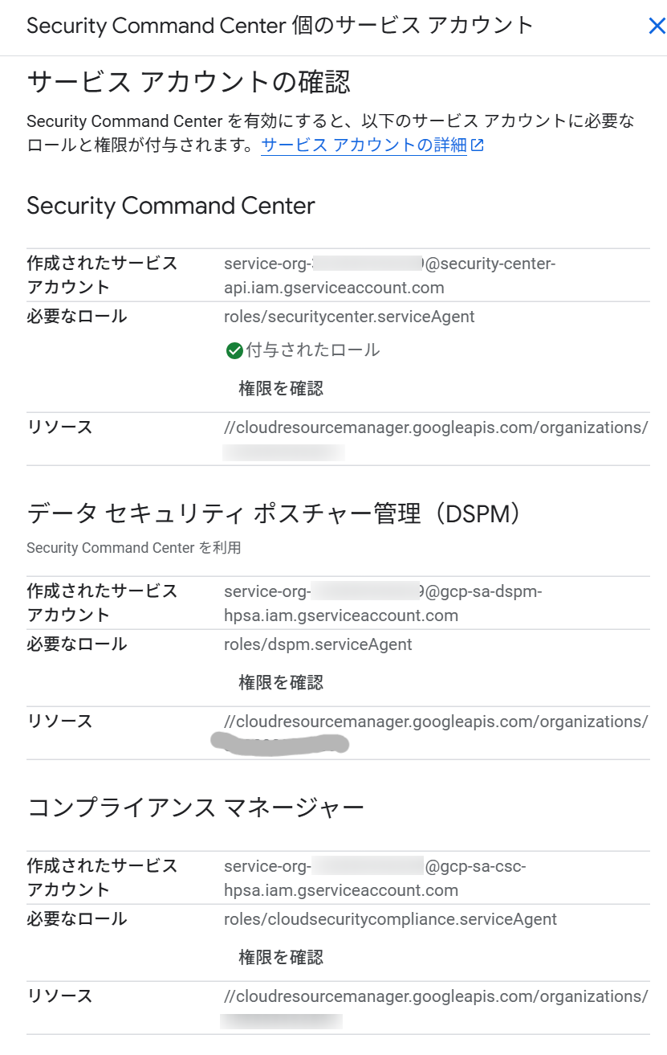Screen dimensions: 667x1055
Task: Click the roles/dspm.serviceAgent role text
Action: click(x=318, y=644)
